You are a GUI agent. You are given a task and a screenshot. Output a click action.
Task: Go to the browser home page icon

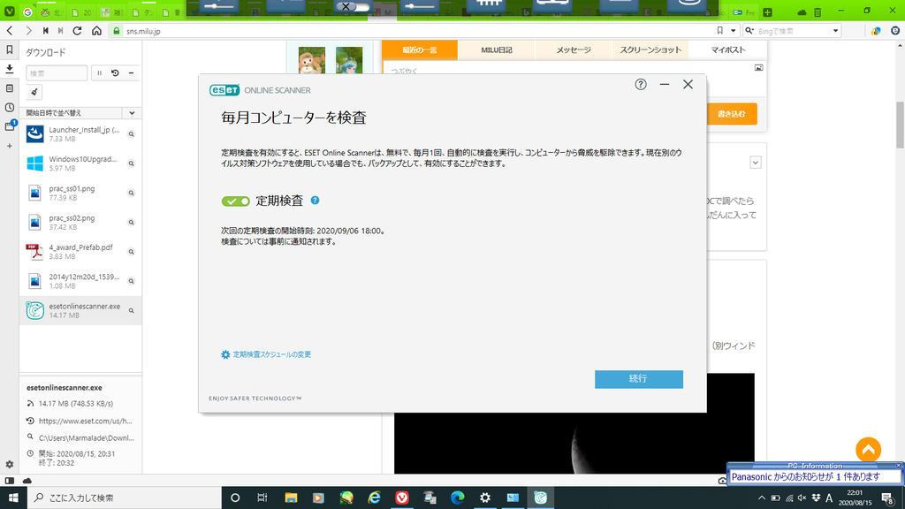pos(96,31)
